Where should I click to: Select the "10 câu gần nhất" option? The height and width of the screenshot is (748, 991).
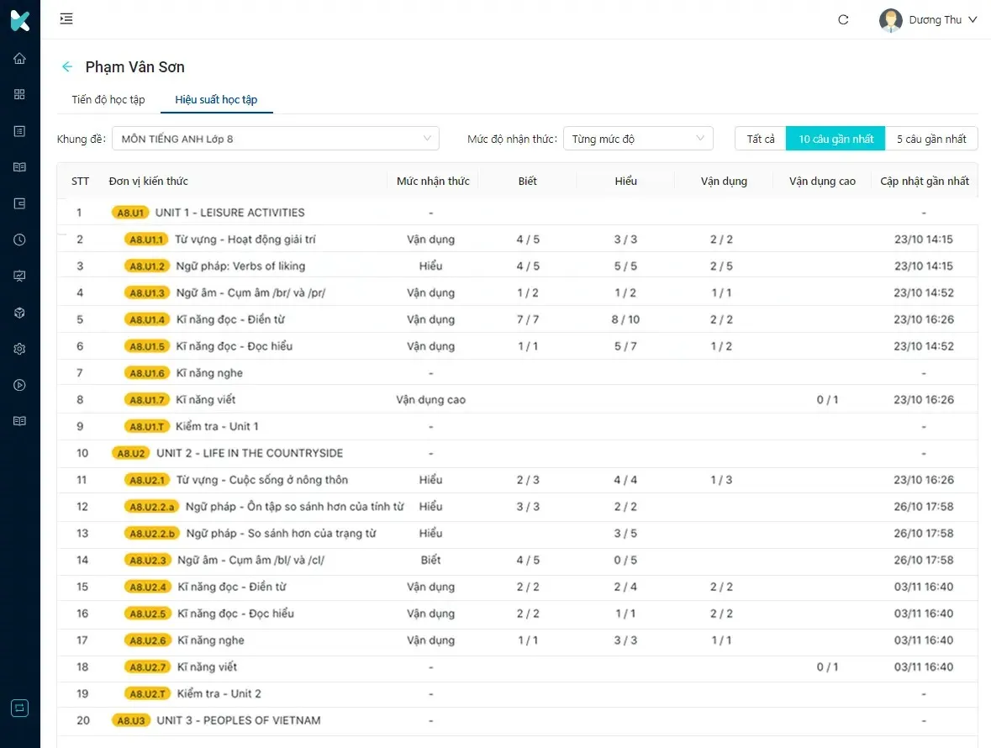tap(835, 139)
